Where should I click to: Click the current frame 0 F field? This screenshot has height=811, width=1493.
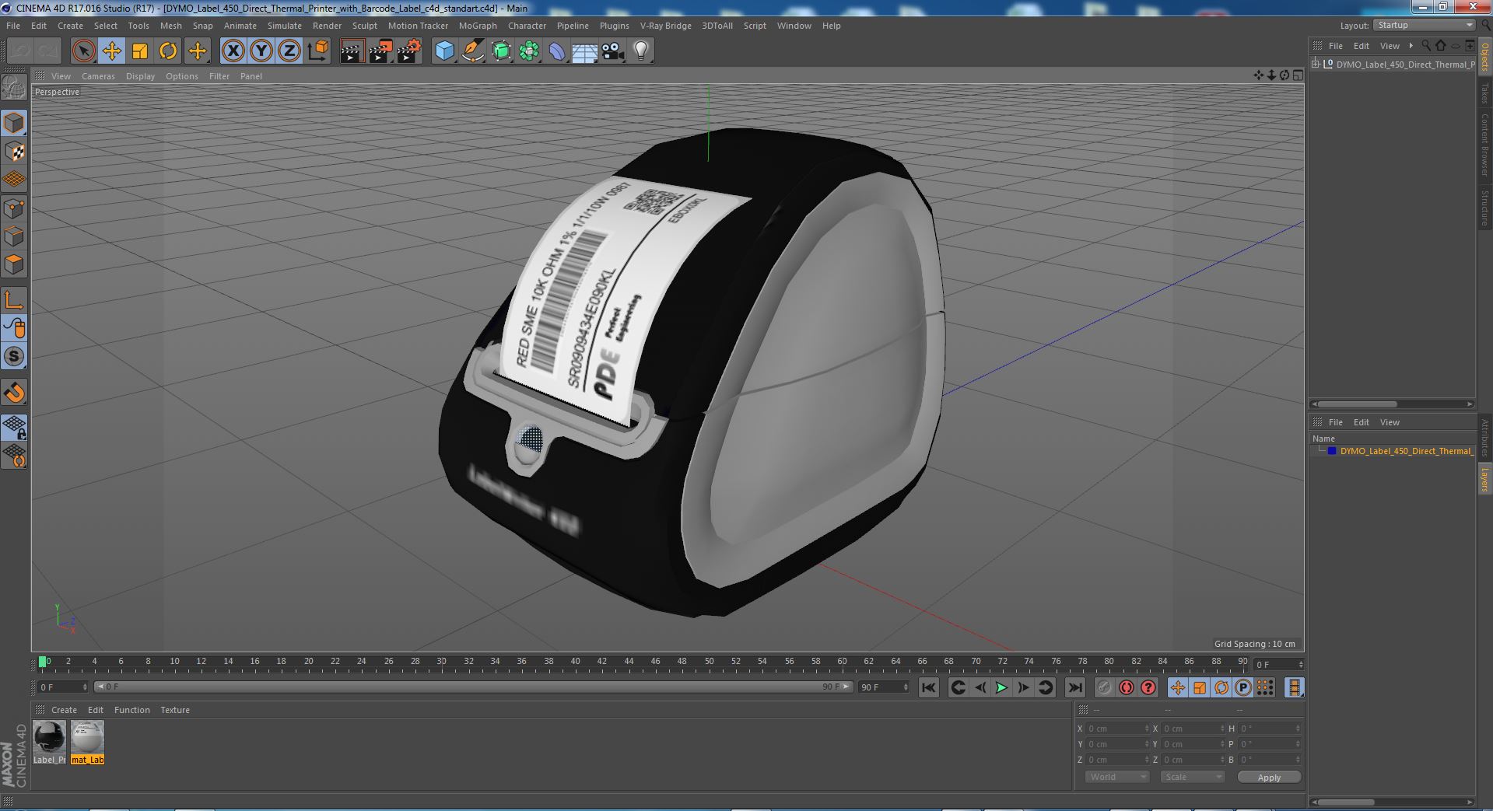point(62,687)
